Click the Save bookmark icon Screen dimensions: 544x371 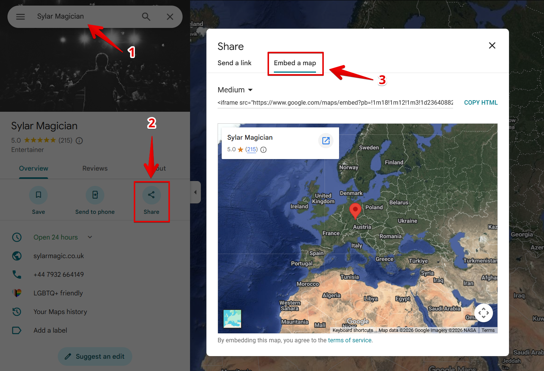tap(38, 195)
